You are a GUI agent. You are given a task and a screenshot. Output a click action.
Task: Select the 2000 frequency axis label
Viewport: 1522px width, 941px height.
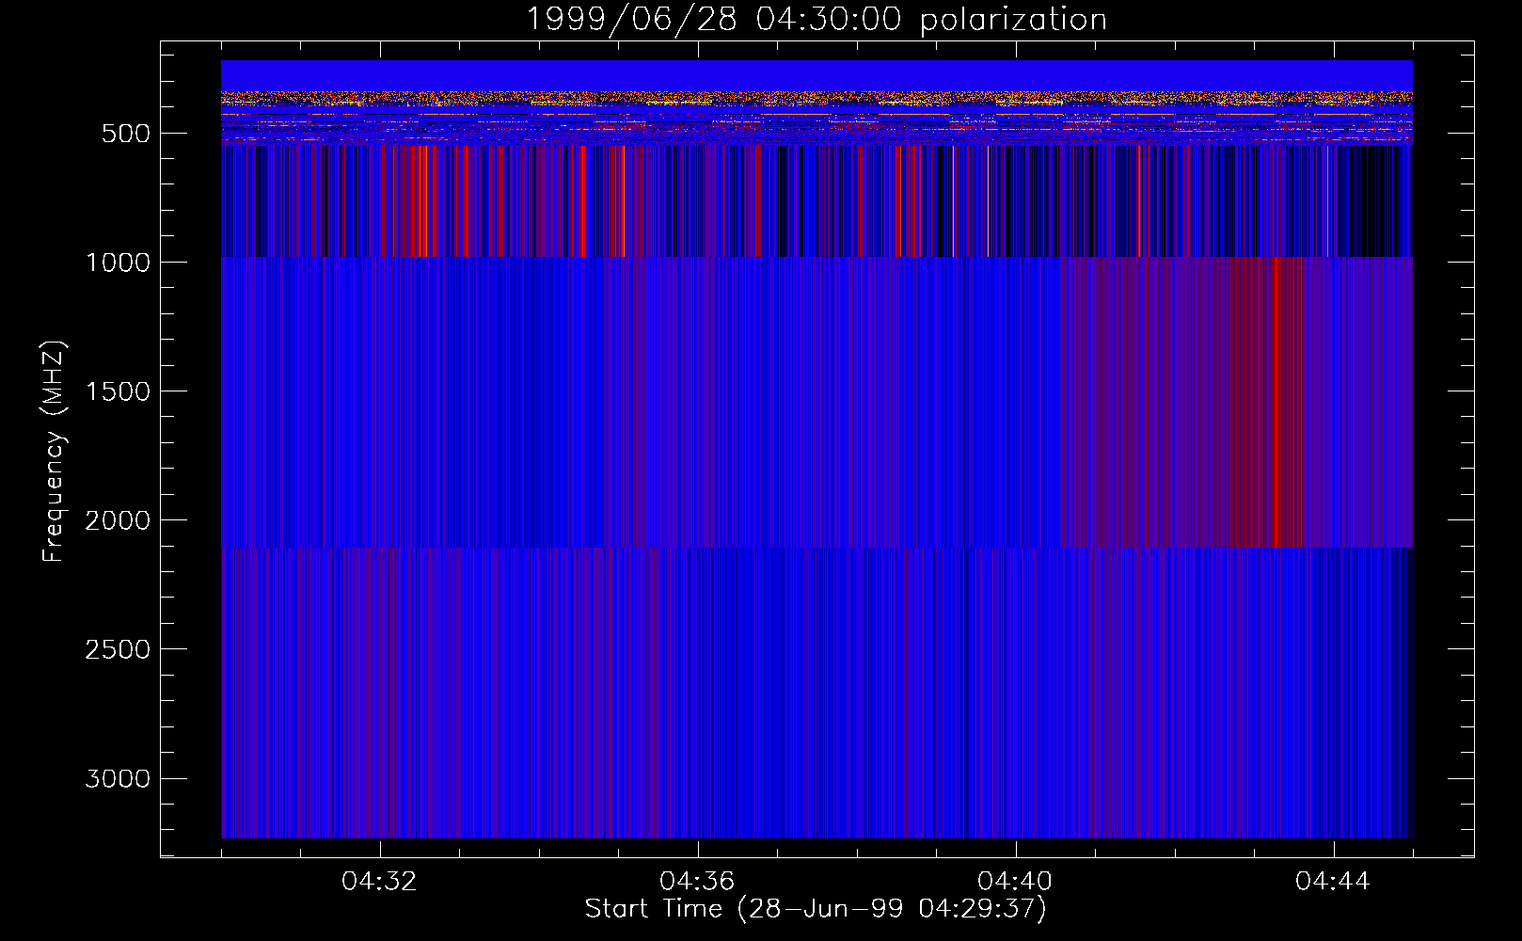point(118,520)
